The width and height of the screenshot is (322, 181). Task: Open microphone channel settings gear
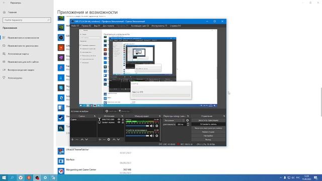pos(157,126)
